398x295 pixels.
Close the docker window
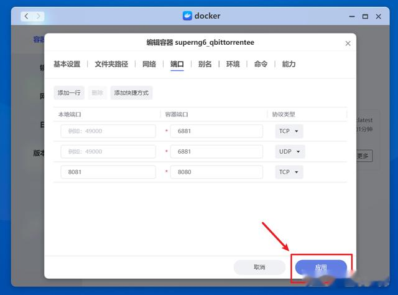coord(378,17)
